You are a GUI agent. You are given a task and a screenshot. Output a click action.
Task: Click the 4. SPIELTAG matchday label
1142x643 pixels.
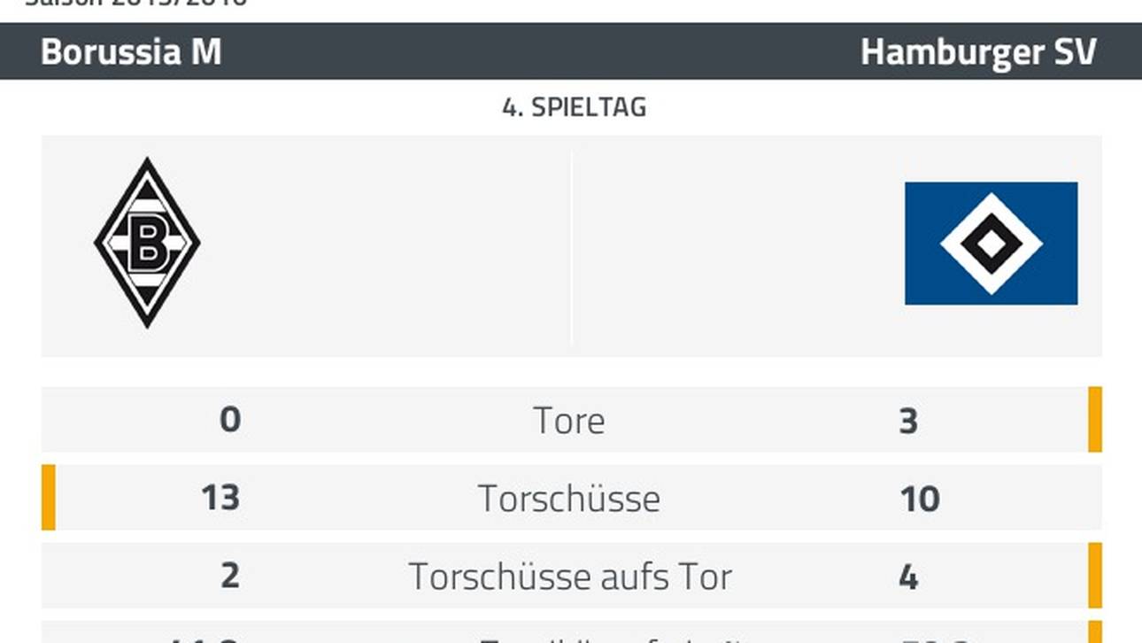point(574,107)
